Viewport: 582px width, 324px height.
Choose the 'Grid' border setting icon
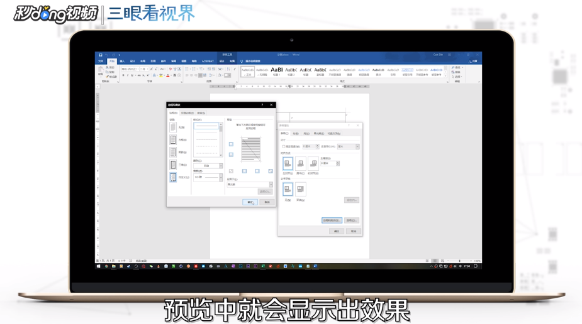coord(173,165)
